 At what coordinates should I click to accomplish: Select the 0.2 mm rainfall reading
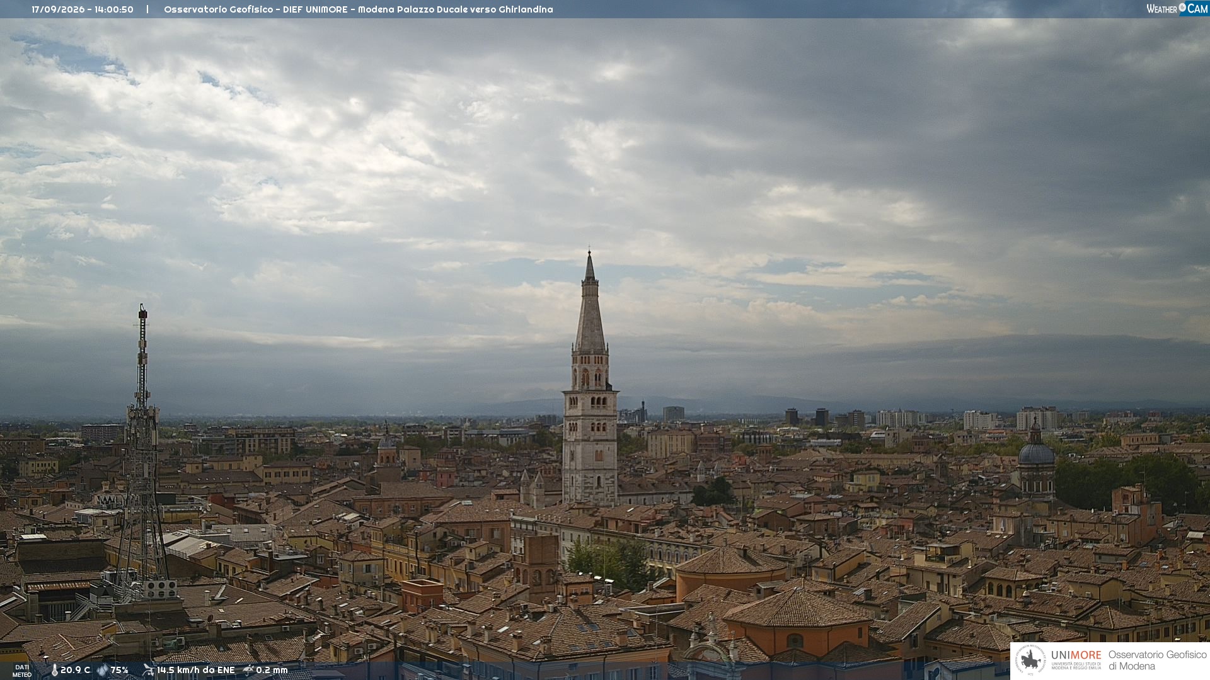coord(272,671)
